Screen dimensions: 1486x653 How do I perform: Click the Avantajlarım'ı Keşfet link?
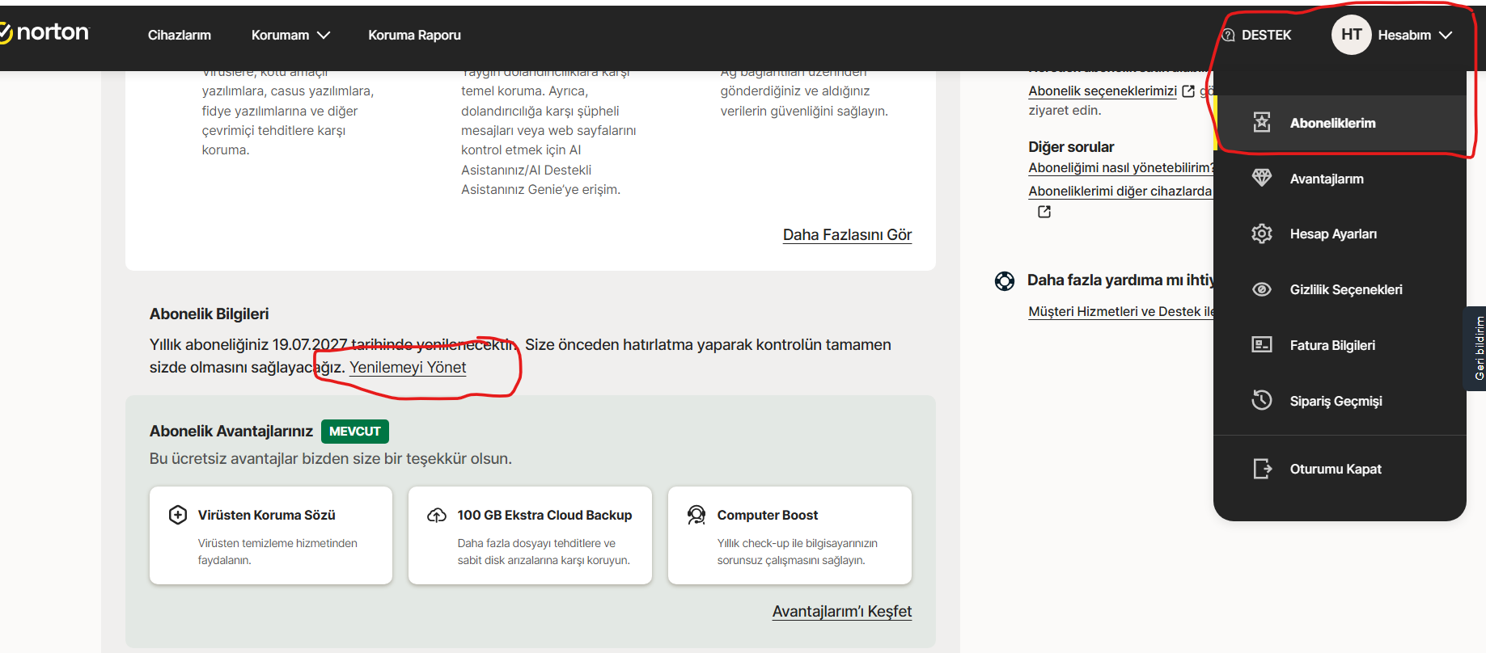tap(842, 612)
